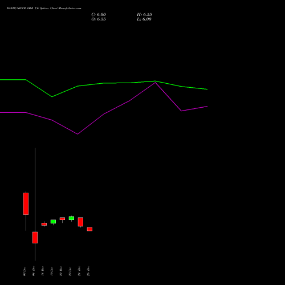
Task: Click the 'C: 6.00' close value
Action: click(99, 15)
